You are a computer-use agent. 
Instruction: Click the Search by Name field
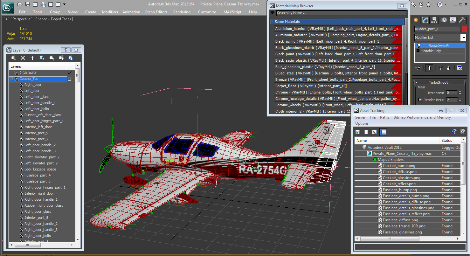(x=341, y=13)
